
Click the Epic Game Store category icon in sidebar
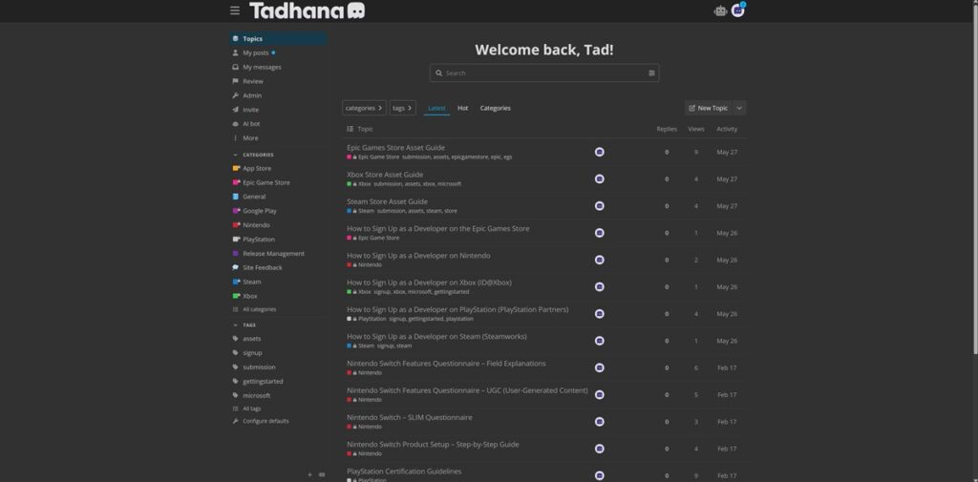(236, 182)
